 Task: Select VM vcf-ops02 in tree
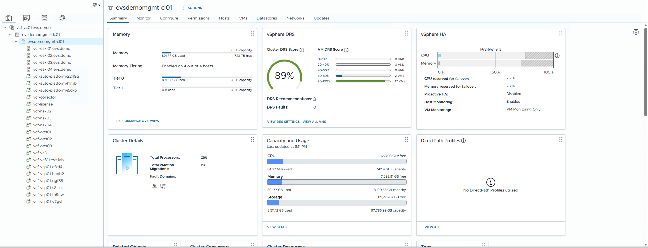[x=42, y=139]
